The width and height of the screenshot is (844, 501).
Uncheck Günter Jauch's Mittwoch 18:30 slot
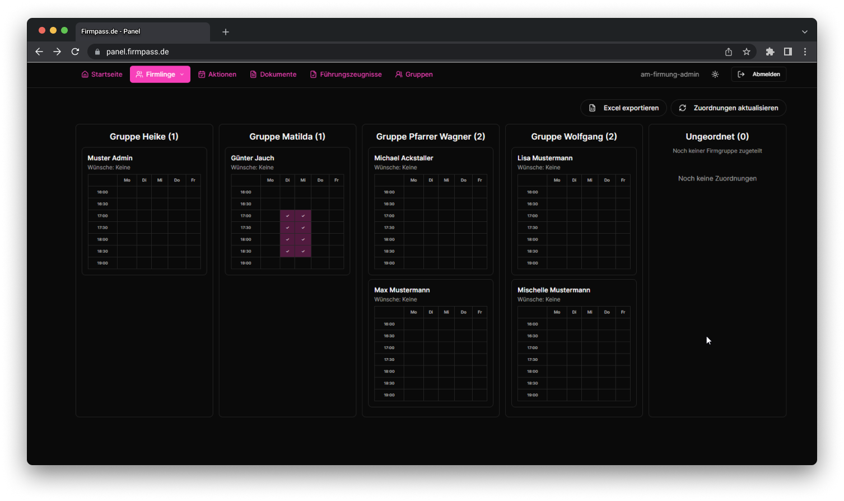click(x=303, y=251)
